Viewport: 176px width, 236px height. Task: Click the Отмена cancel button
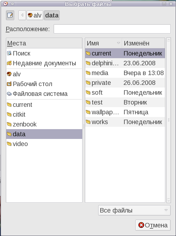pos(153,225)
